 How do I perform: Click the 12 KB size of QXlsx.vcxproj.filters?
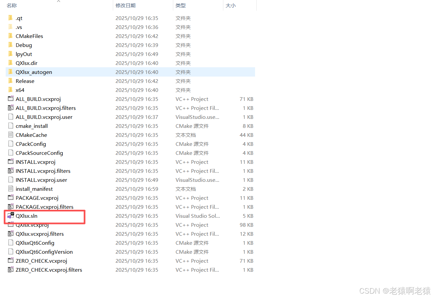click(x=246, y=234)
